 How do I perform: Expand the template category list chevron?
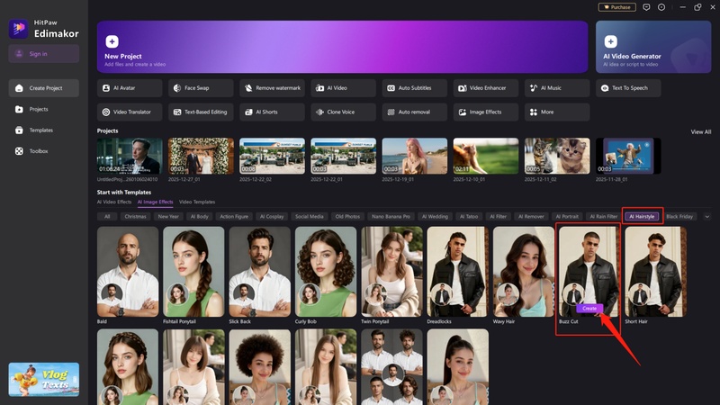tap(706, 217)
